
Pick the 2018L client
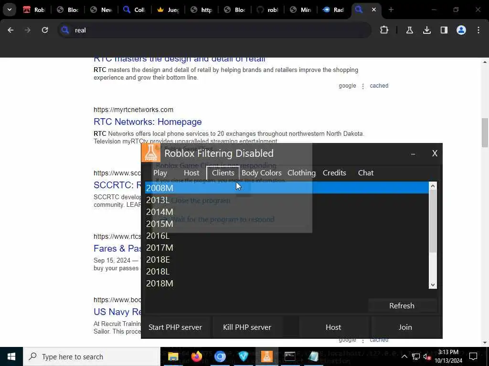287,271
